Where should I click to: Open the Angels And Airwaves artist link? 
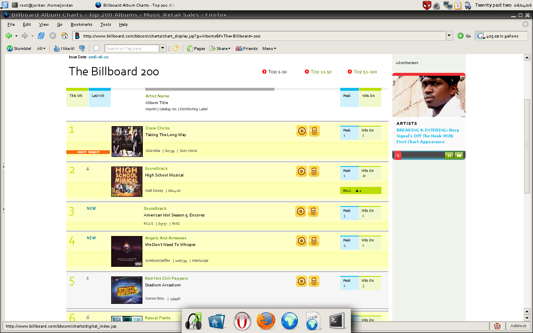(x=166, y=238)
